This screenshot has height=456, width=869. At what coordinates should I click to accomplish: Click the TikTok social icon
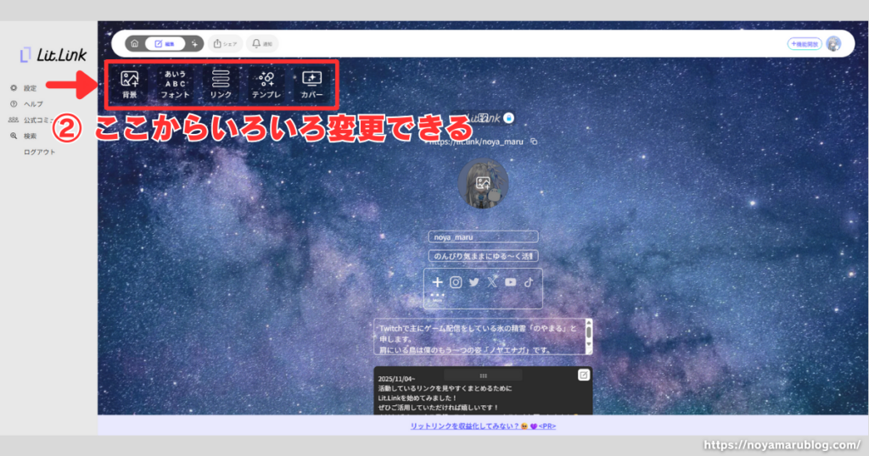pyautogui.click(x=528, y=282)
